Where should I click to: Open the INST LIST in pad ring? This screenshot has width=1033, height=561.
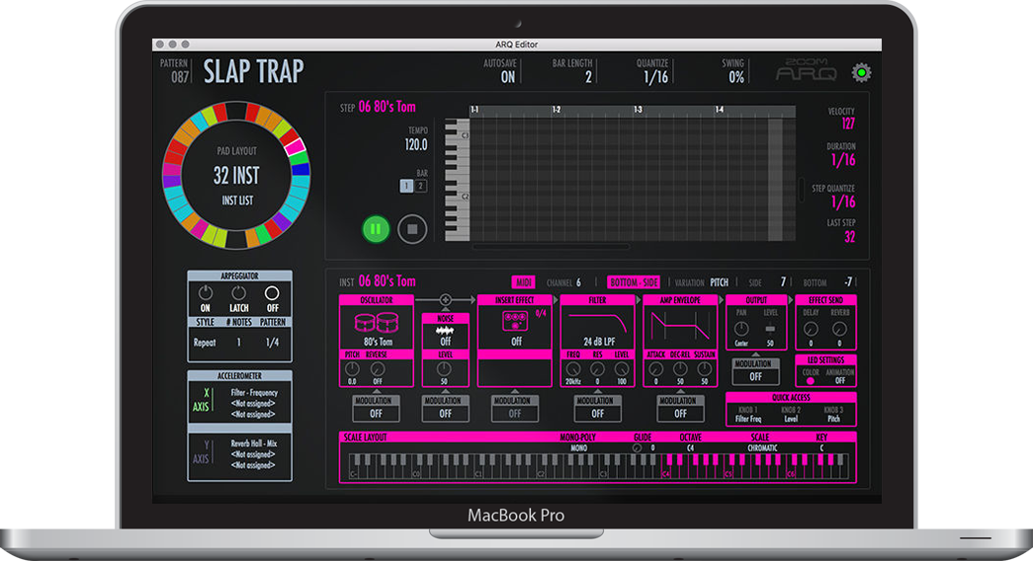click(237, 200)
